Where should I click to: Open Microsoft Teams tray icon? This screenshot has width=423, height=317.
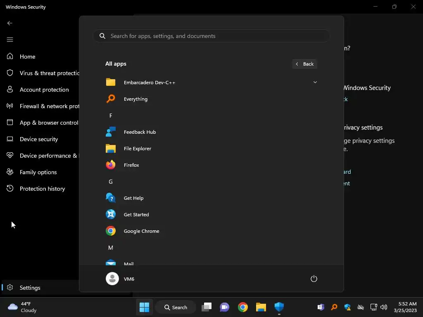[x=321, y=307]
